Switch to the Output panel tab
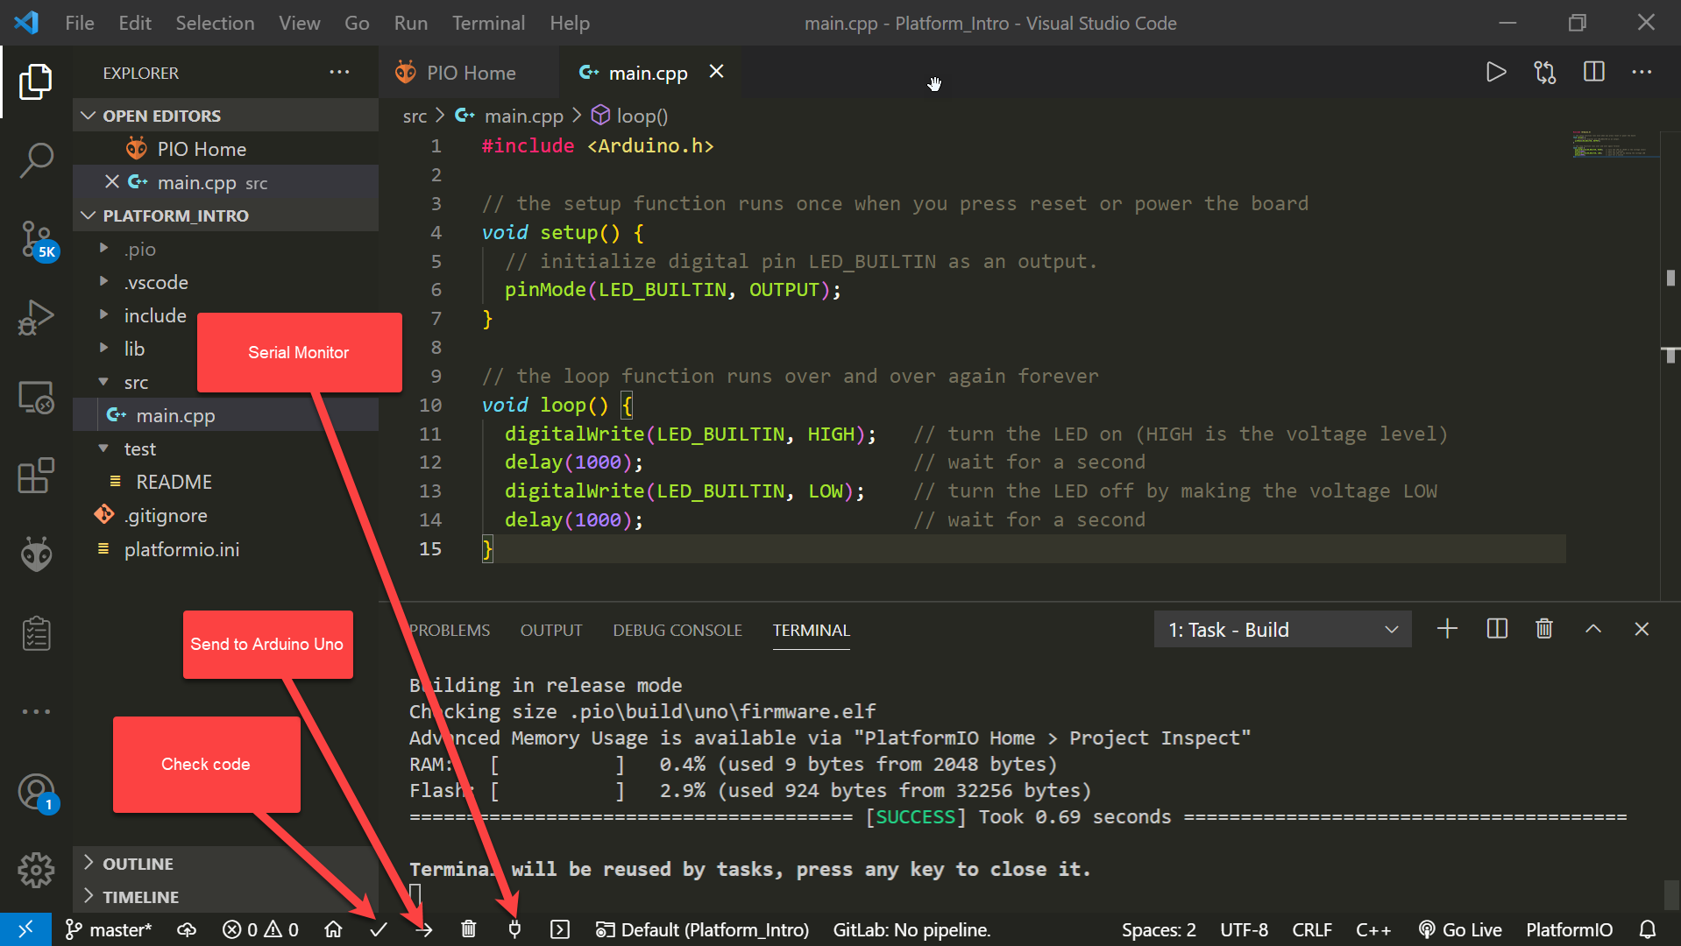This screenshot has height=946, width=1681. (x=551, y=630)
